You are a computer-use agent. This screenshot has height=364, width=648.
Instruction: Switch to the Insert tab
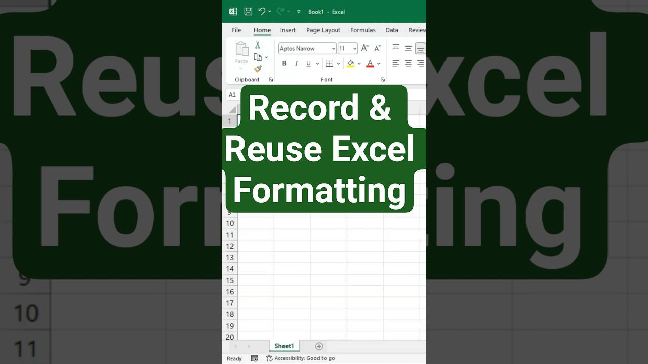[x=288, y=30]
